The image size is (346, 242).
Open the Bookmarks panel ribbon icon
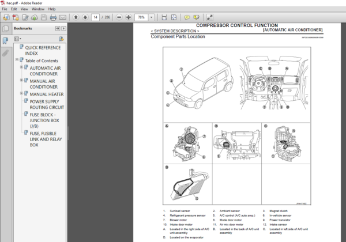pos(6,41)
